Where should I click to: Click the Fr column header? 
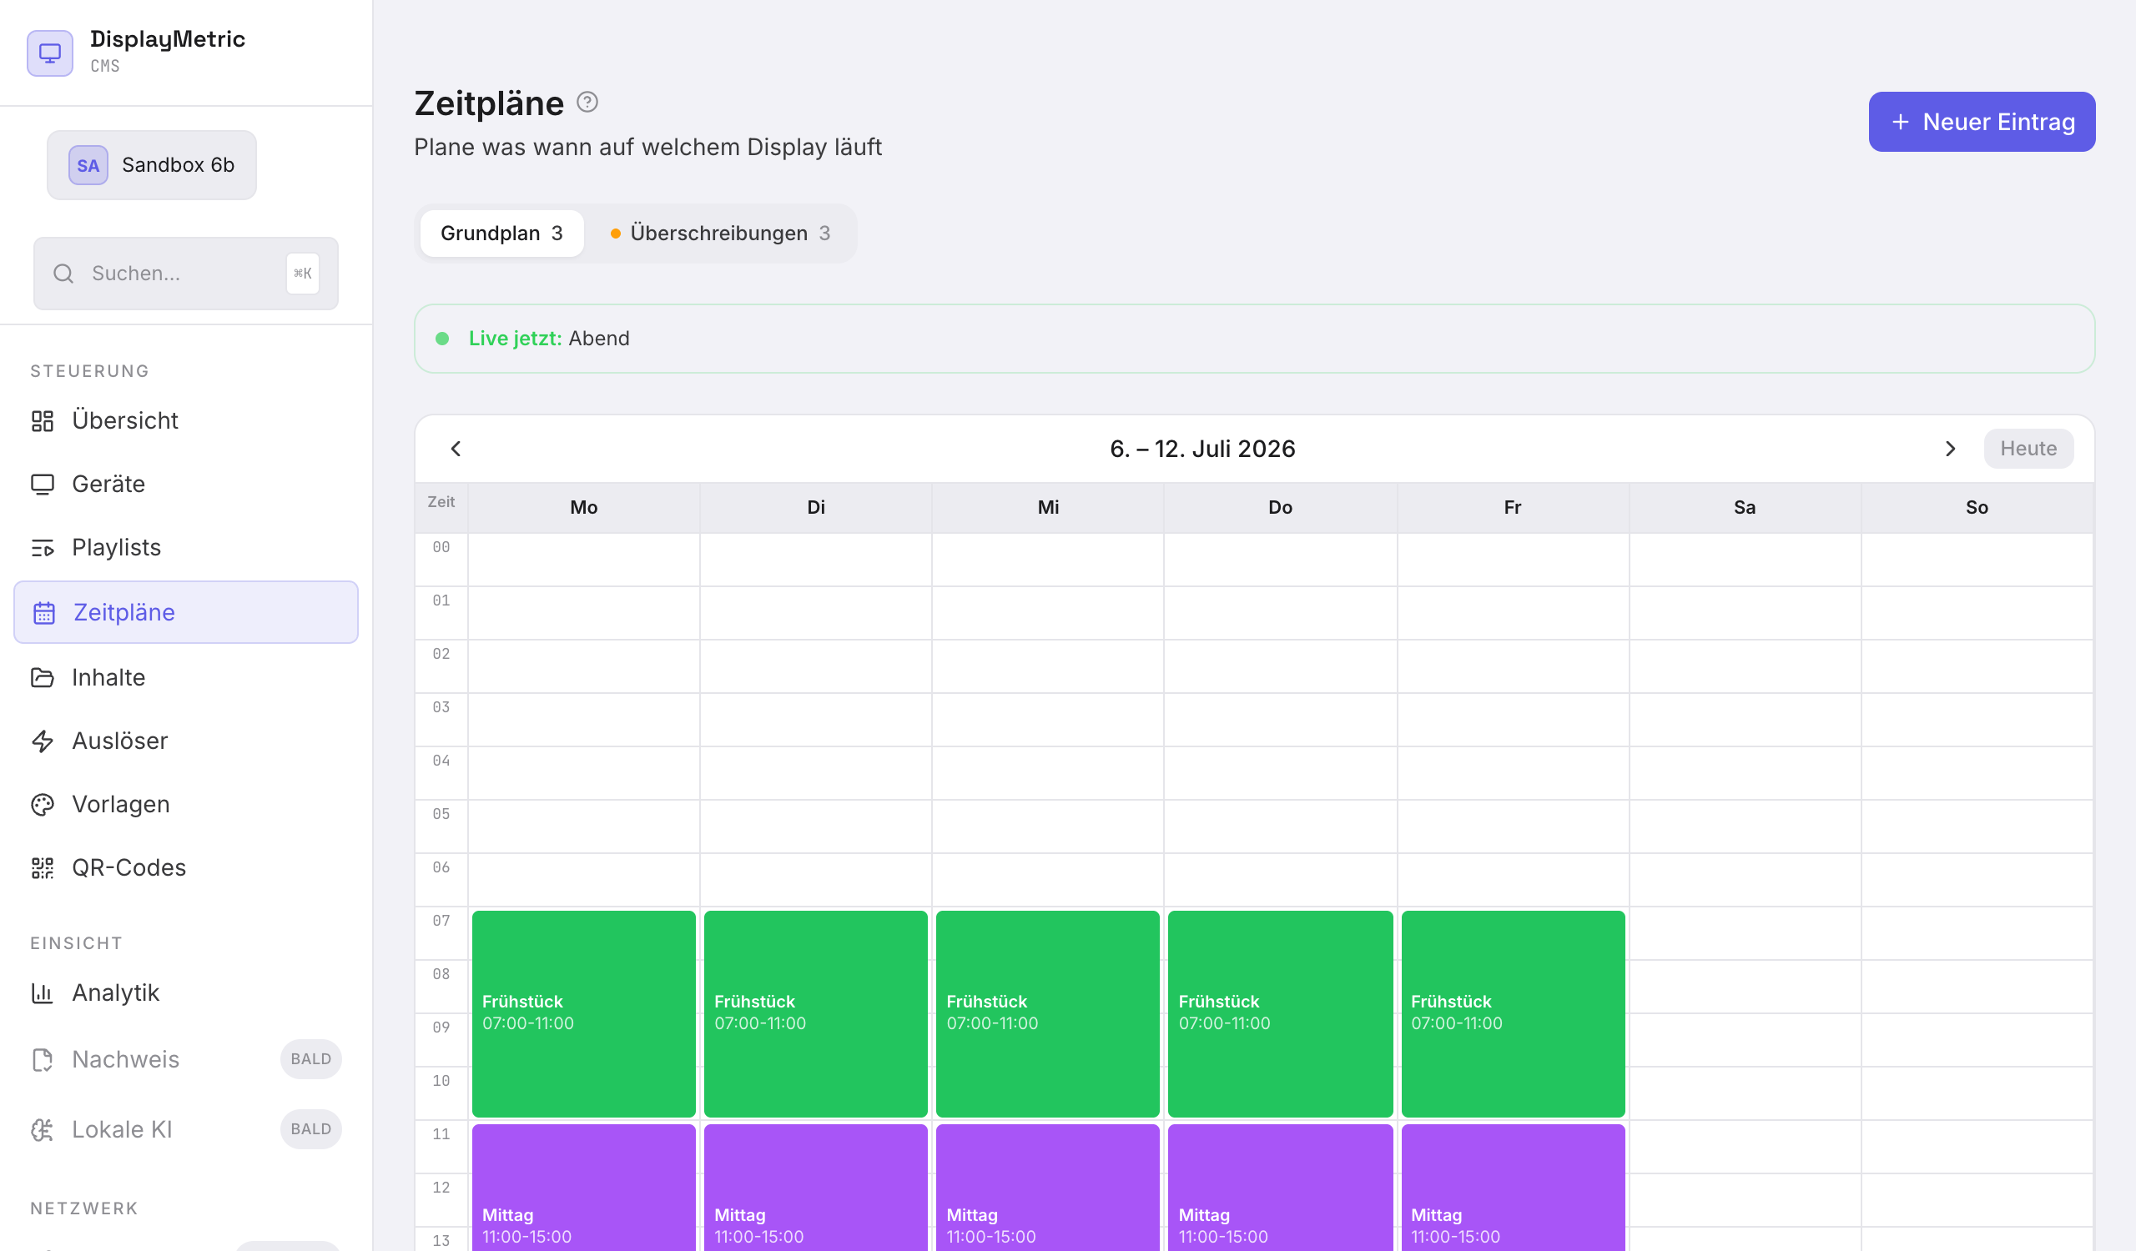1513,508
